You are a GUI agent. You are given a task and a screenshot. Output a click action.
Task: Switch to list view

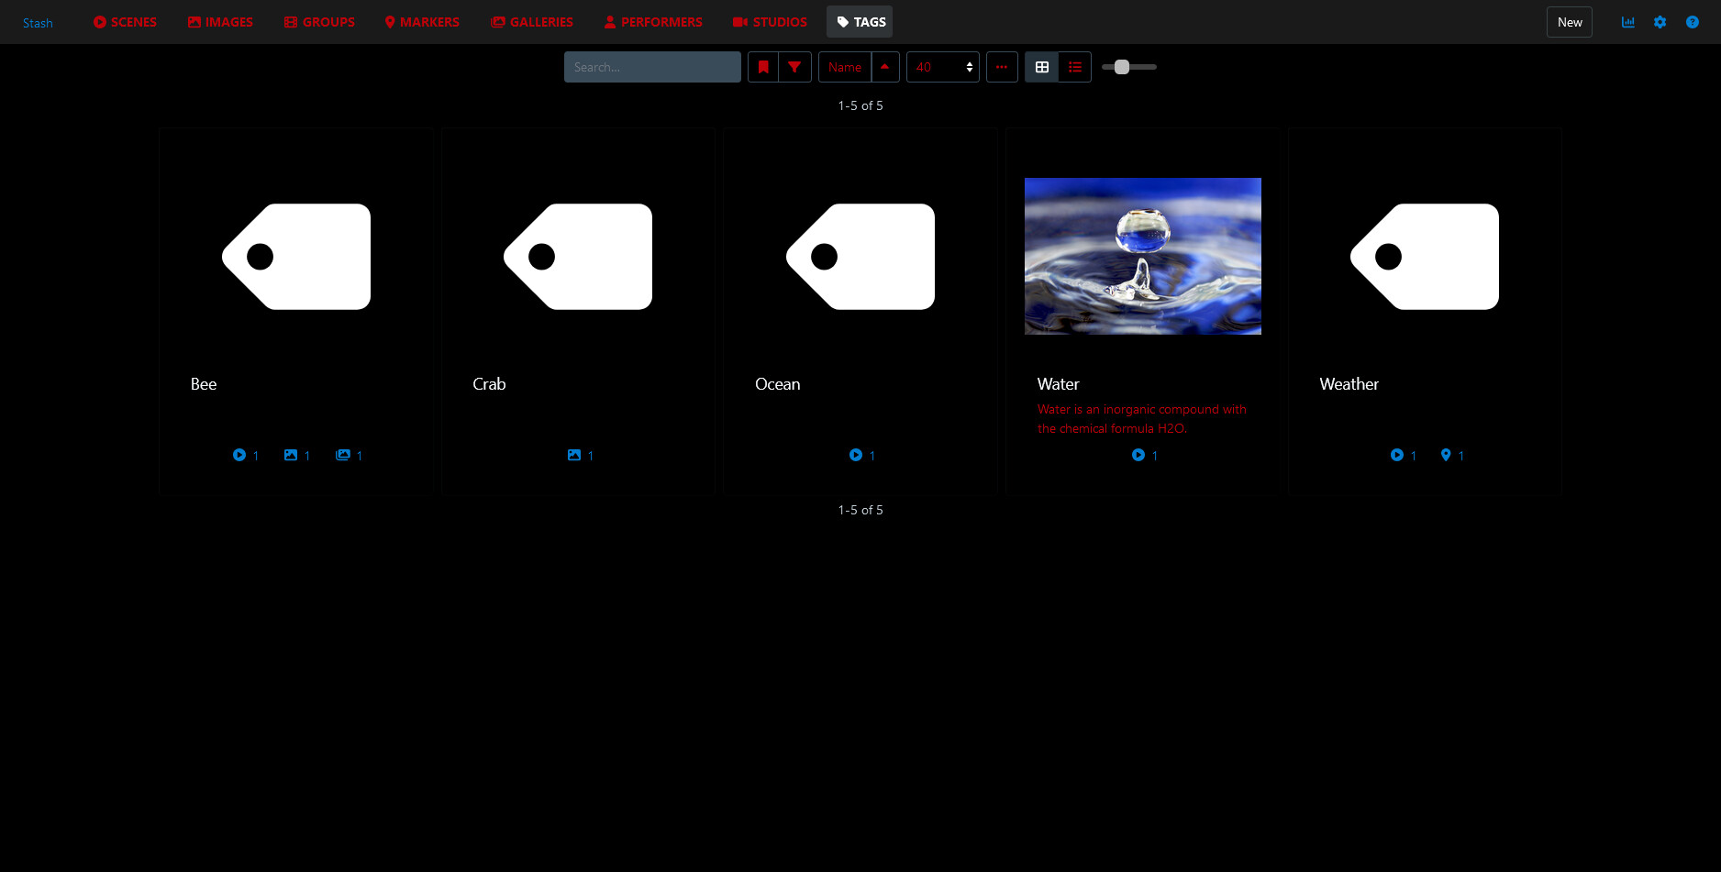pos(1075,67)
